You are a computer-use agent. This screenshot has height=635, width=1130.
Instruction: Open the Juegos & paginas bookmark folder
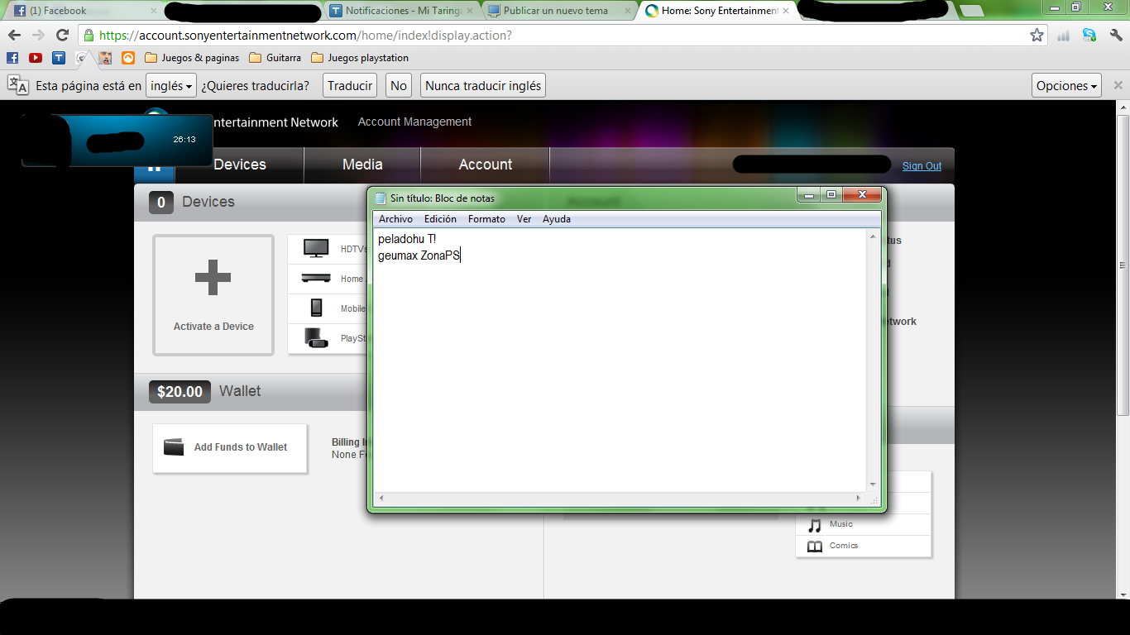pyautogui.click(x=192, y=58)
